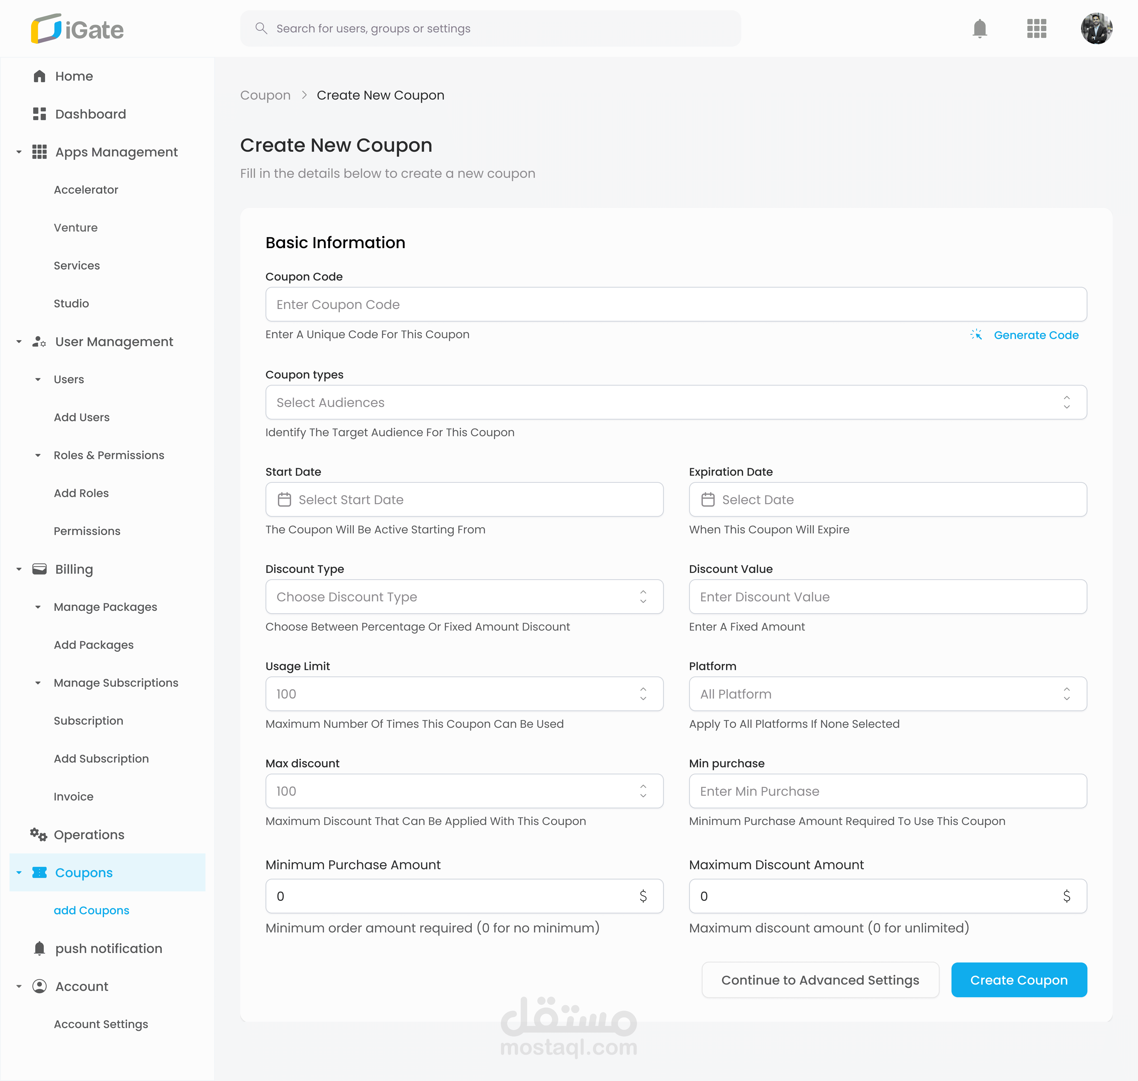Screen dimensions: 1138x1081
Task: Click the Enter Coupon Code input field
Action: 675,304
